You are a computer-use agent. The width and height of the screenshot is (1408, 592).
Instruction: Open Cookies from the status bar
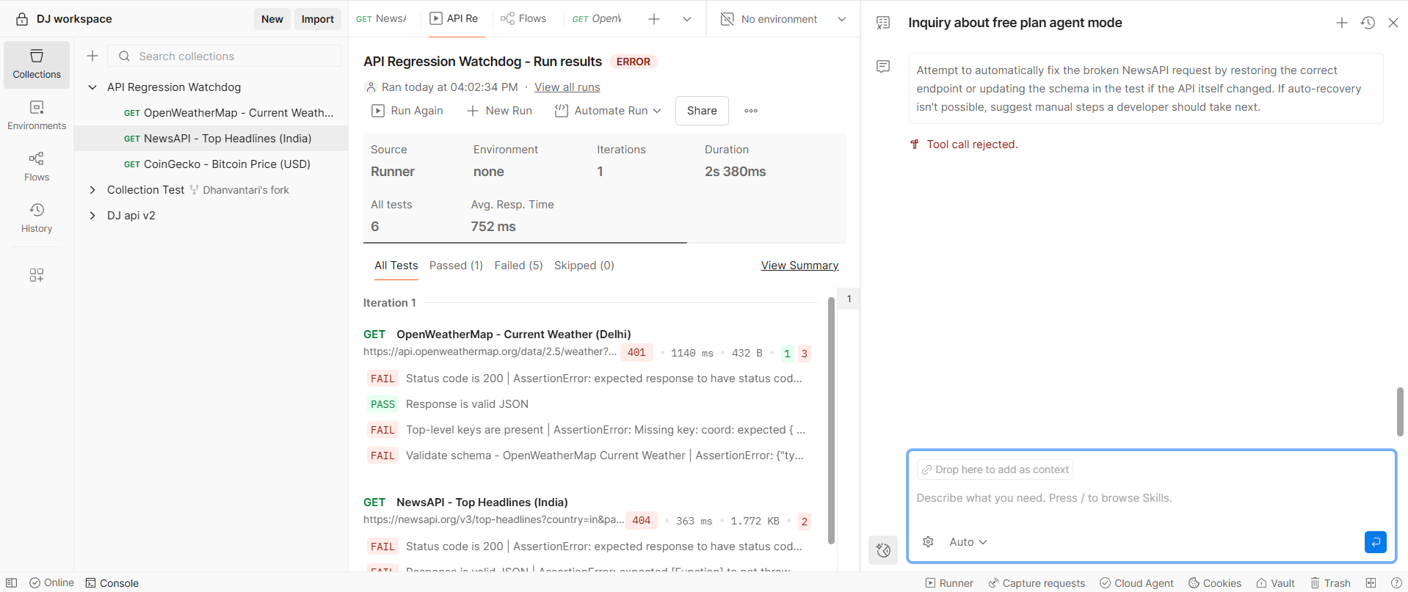[x=1215, y=583]
